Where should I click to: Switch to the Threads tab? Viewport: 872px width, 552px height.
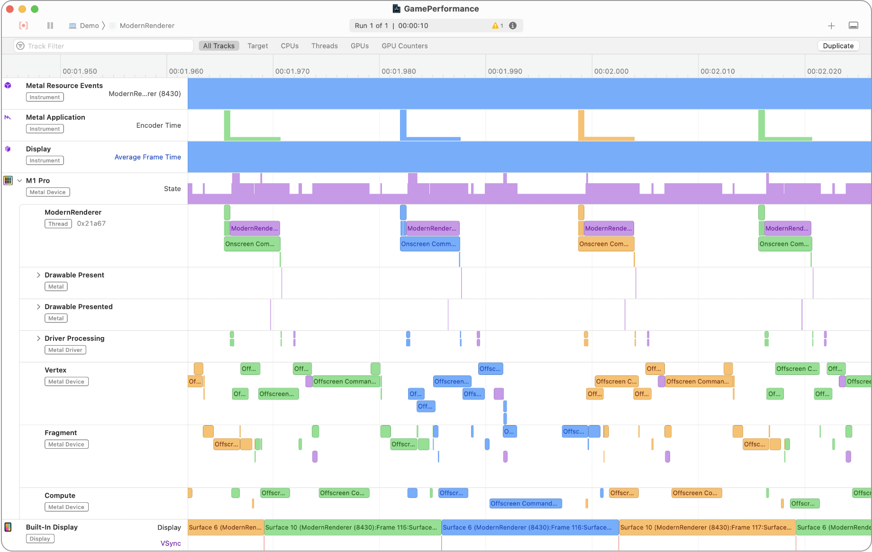[x=324, y=45]
